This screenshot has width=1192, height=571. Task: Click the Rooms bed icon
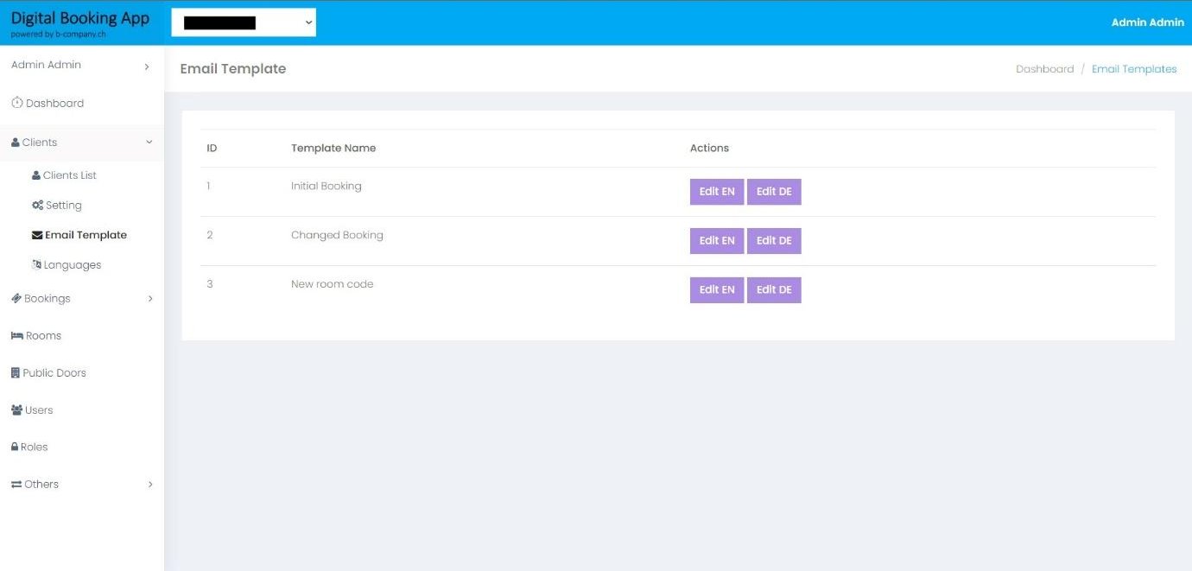click(17, 336)
